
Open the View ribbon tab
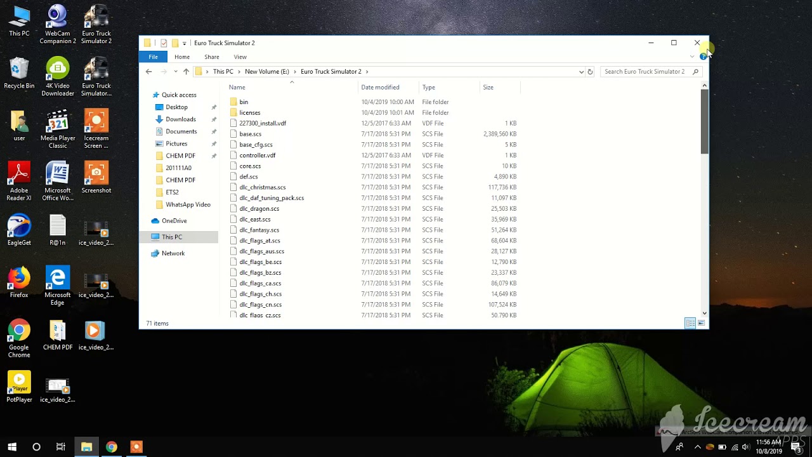pyautogui.click(x=240, y=56)
